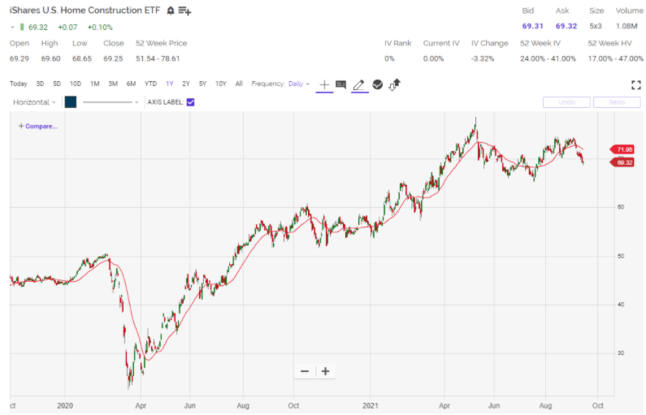Screen dimensions: 646x415
Task: Show the 6M chart range
Action: (131, 84)
